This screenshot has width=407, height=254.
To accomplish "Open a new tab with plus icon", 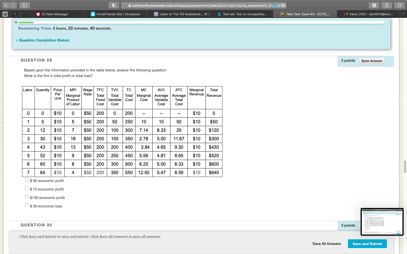I will click(403, 14).
